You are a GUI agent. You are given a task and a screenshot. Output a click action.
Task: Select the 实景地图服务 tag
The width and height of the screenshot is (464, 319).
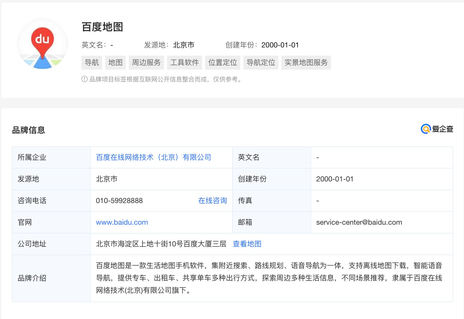306,63
